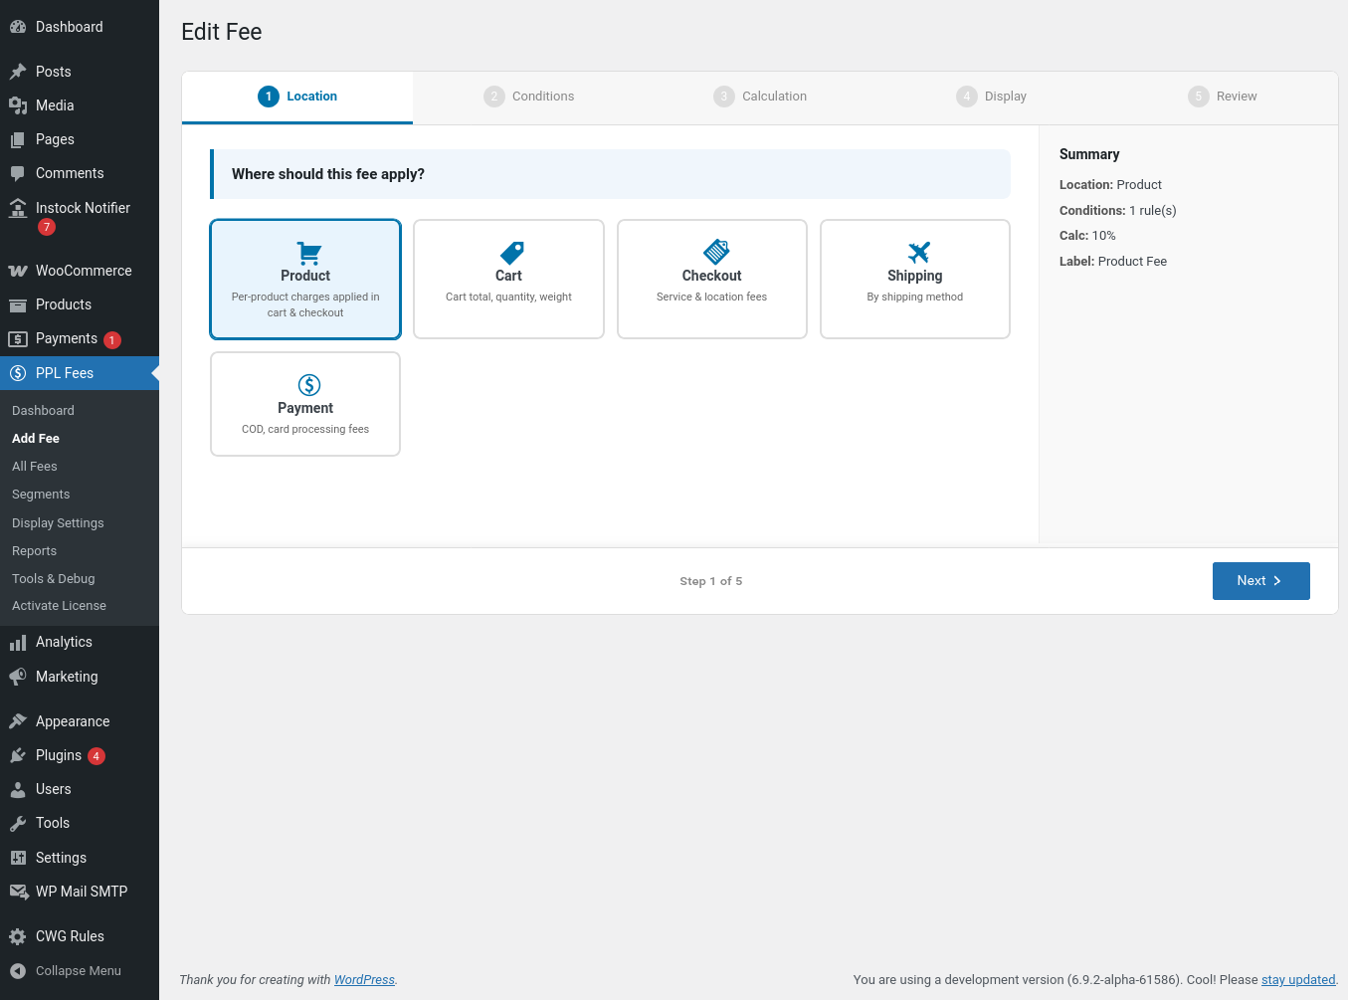Image resolution: width=1348 pixels, height=1000 pixels.
Task: Open the Plugins sidebar icon
Action: click(x=18, y=756)
